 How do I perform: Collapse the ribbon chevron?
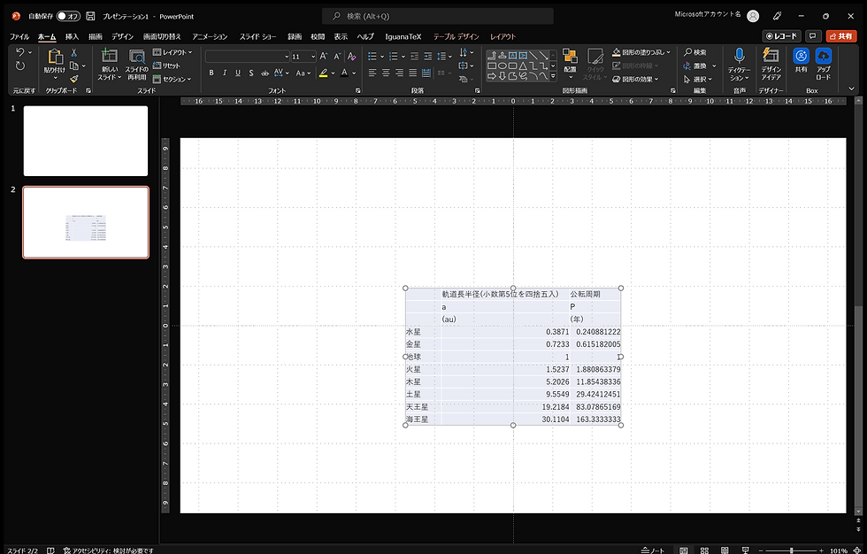coord(851,89)
